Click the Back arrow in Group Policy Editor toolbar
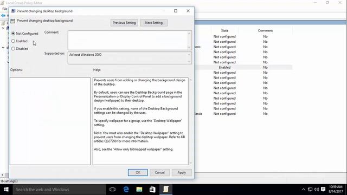The height and width of the screenshot is (195, 347). pos(3,16)
